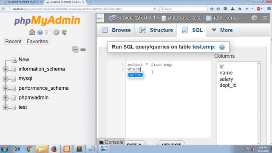Click the Recent button
This screenshot has height=153, width=272.
[x=13, y=42]
